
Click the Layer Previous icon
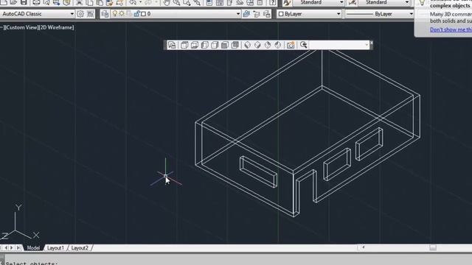[x=257, y=14]
